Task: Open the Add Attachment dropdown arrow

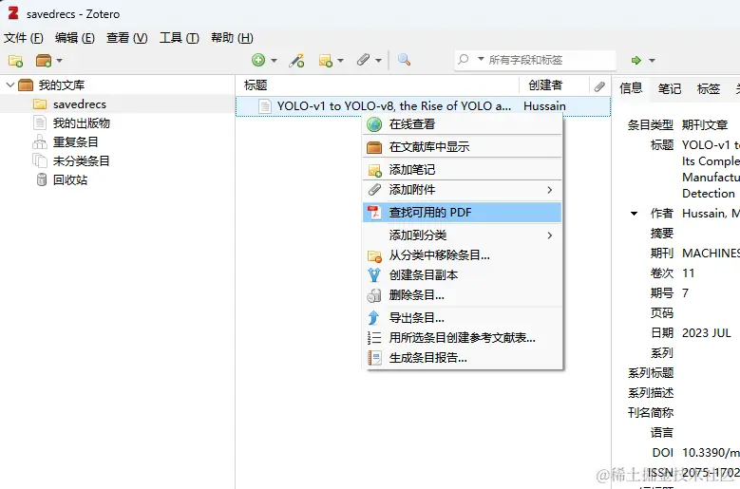Action: click(x=378, y=61)
